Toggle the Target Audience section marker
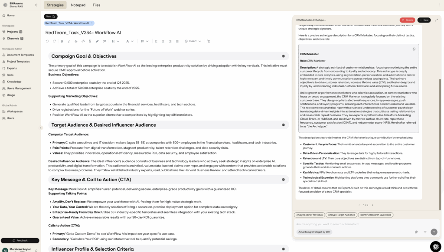The image size is (444, 252). point(283,125)
